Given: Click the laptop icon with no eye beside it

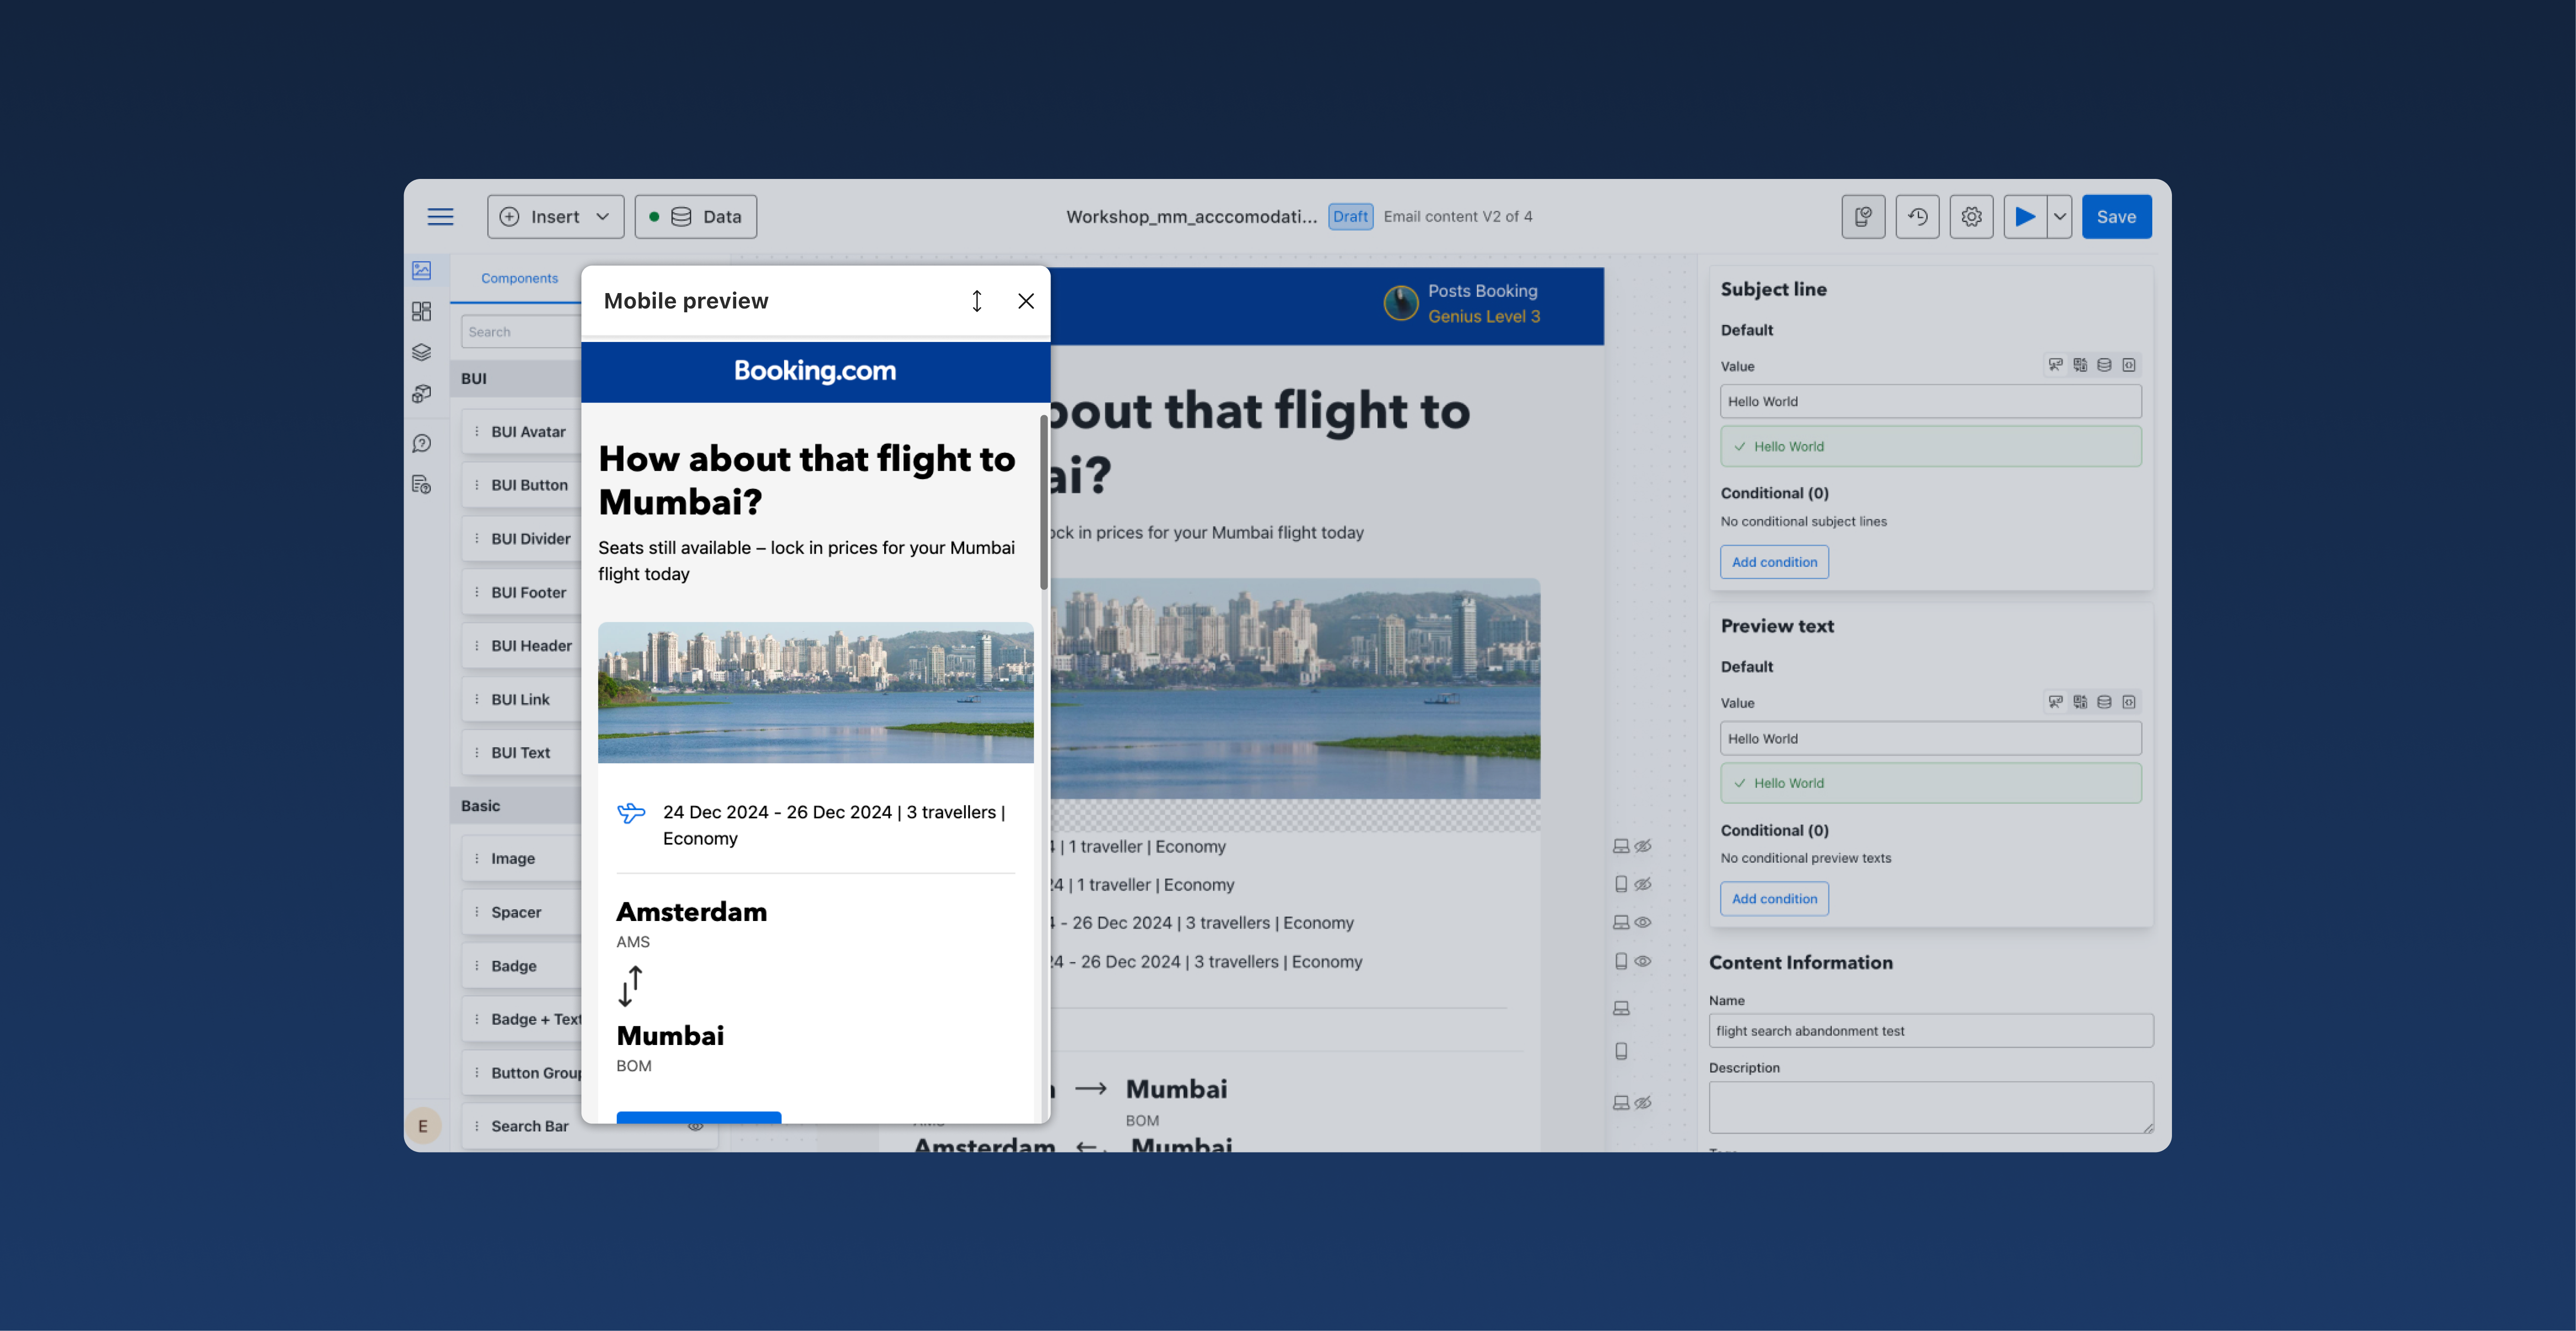Looking at the screenshot, I should coord(1621,1009).
